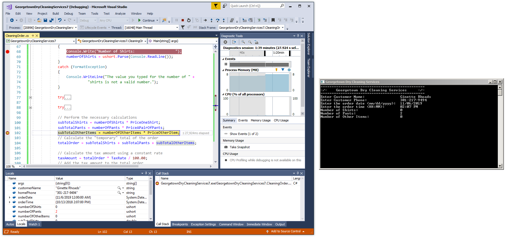This screenshot has width=505, height=237.
Task: Switch to the Watch 1 tab
Action: pos(34,224)
